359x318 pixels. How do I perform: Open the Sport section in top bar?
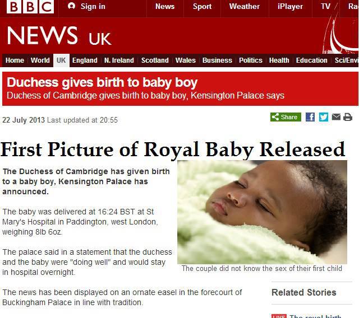pos(202,6)
